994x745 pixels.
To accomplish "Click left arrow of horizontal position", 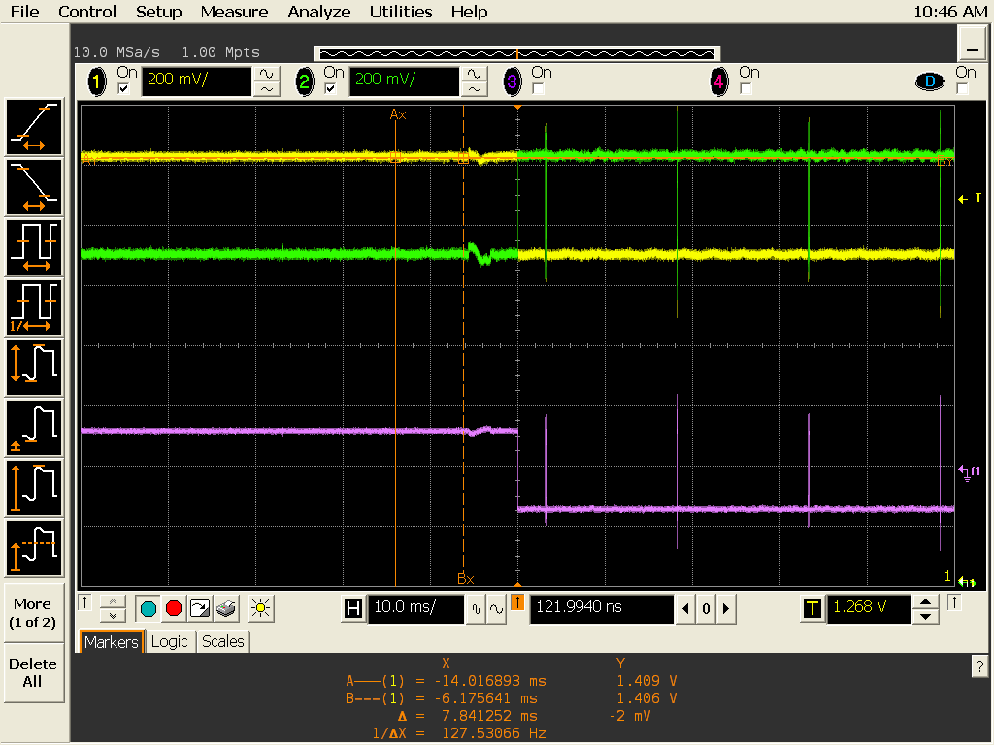I will point(685,609).
